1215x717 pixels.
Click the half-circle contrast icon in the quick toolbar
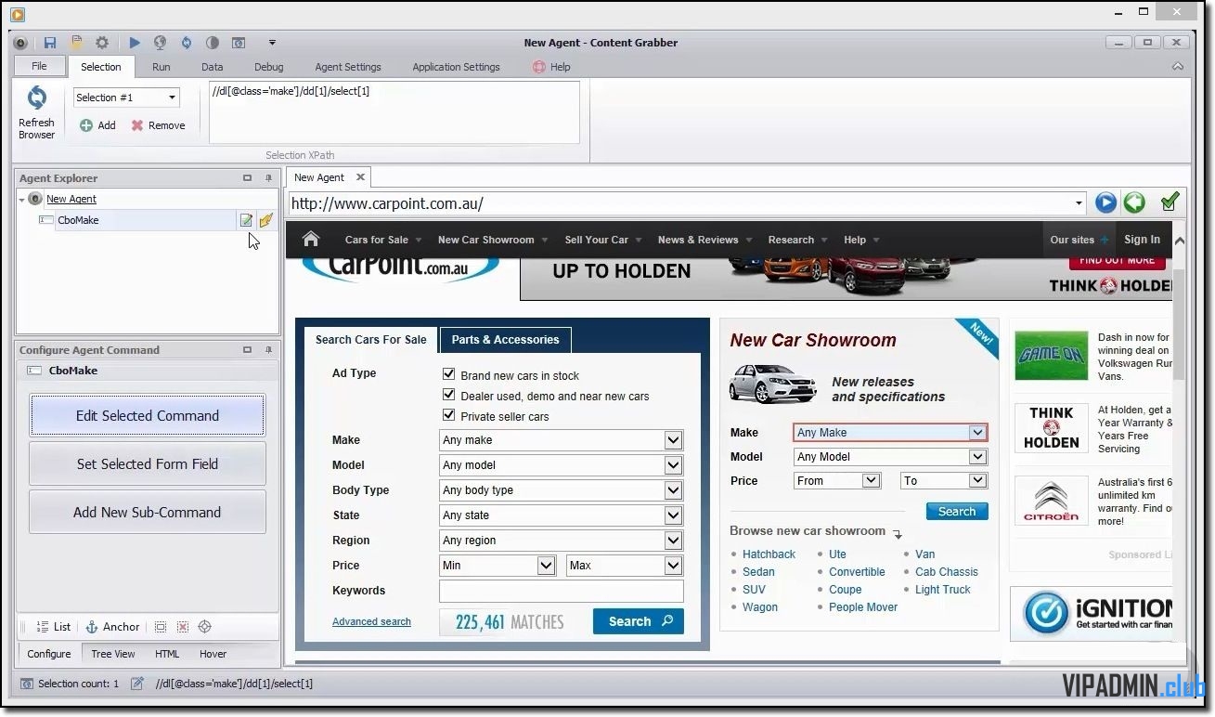[x=213, y=43]
